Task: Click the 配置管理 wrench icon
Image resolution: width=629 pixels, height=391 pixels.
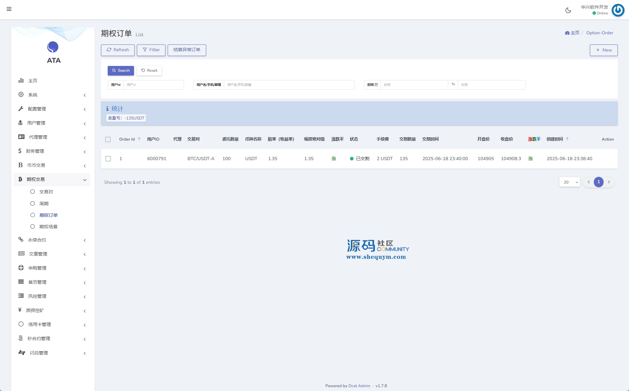Action: point(21,109)
